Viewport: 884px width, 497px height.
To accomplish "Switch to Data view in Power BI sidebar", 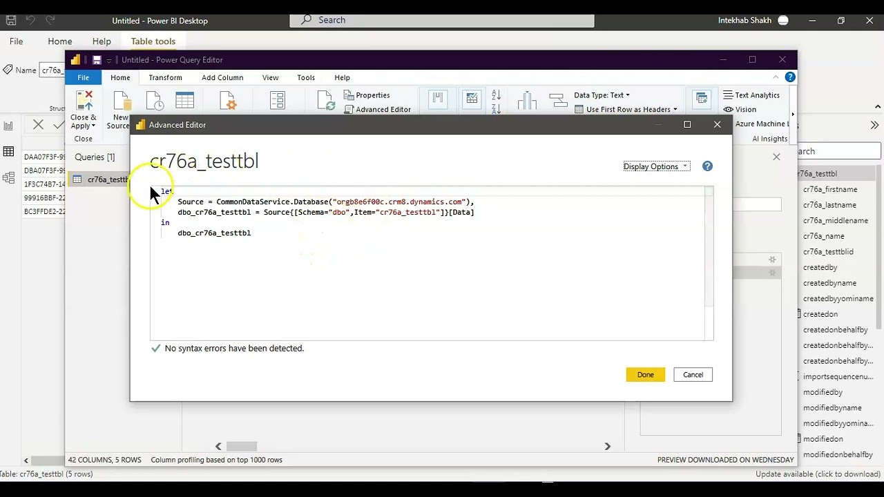I will point(8,152).
